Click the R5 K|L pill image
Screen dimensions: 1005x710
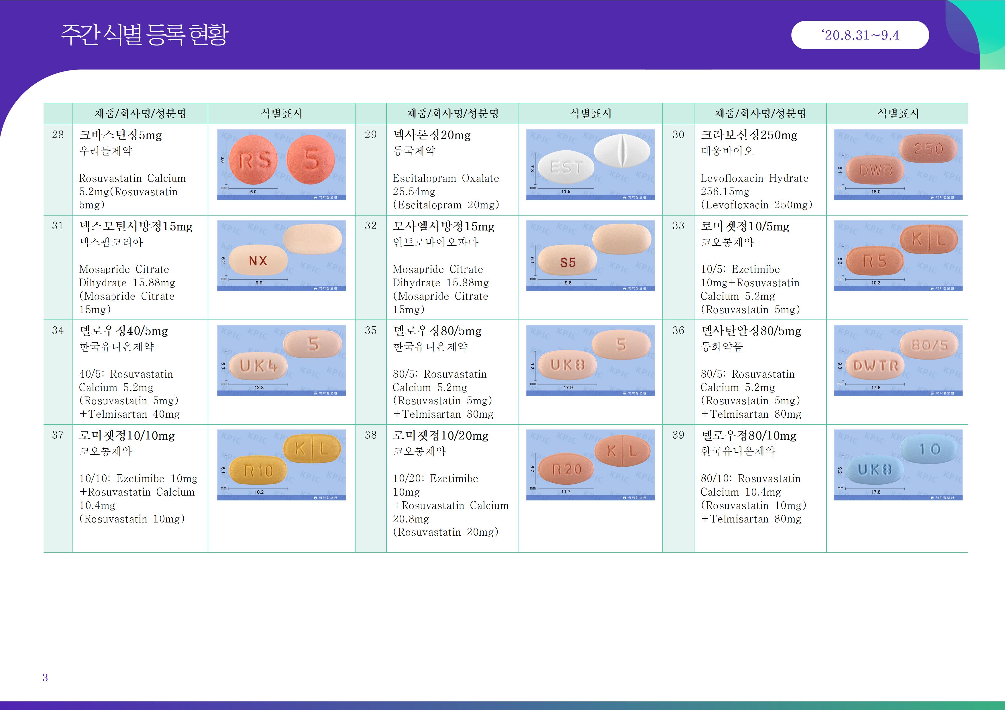click(x=898, y=255)
